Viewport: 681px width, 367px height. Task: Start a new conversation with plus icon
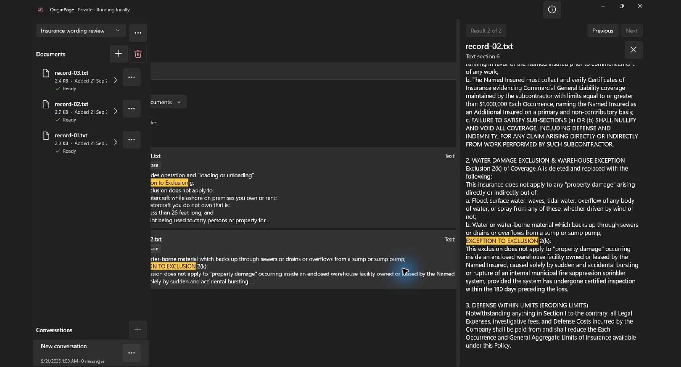click(138, 330)
